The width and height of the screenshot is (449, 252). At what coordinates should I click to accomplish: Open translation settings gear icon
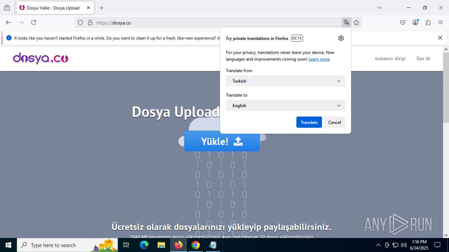341,38
